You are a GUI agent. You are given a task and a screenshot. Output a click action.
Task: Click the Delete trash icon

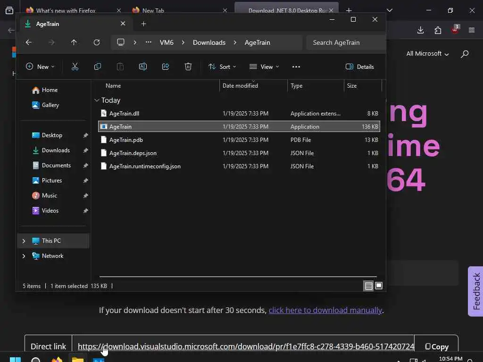pos(188,66)
